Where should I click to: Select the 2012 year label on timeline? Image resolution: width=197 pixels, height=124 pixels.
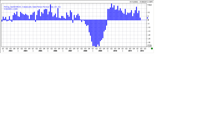pos(142,50)
